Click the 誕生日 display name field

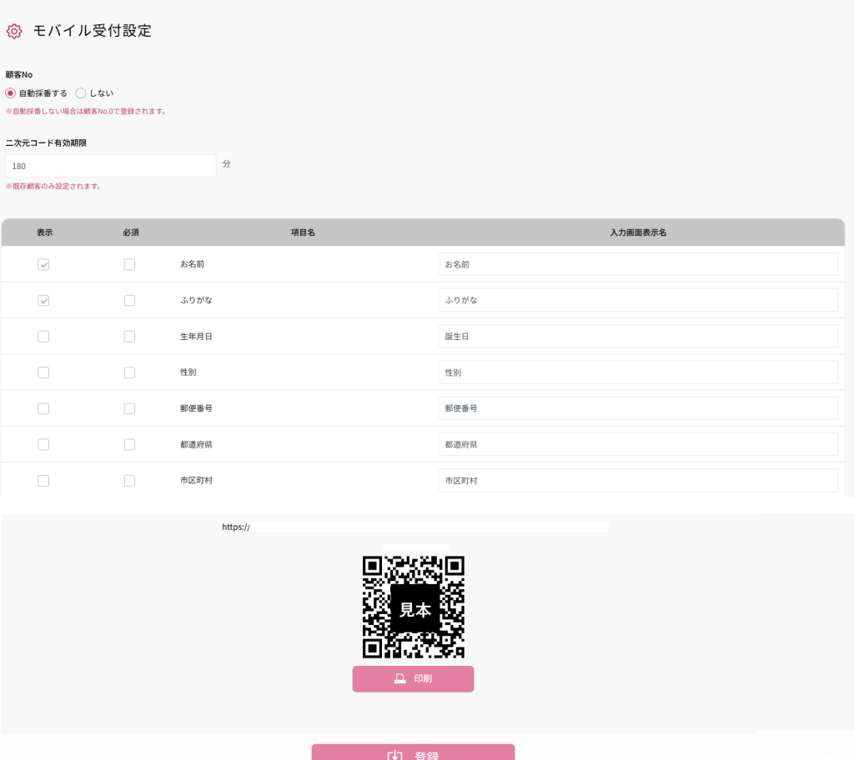point(638,337)
